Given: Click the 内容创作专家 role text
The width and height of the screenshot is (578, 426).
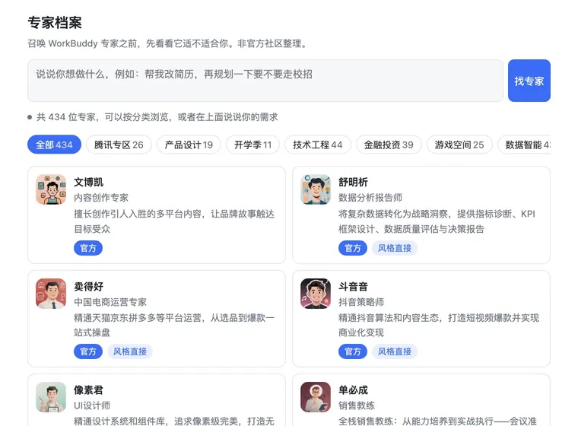Looking at the screenshot, I should click(101, 198).
